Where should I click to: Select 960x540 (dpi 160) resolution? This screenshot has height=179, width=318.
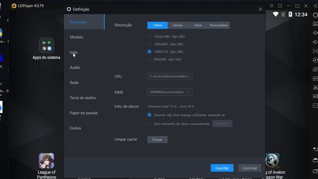150,59
